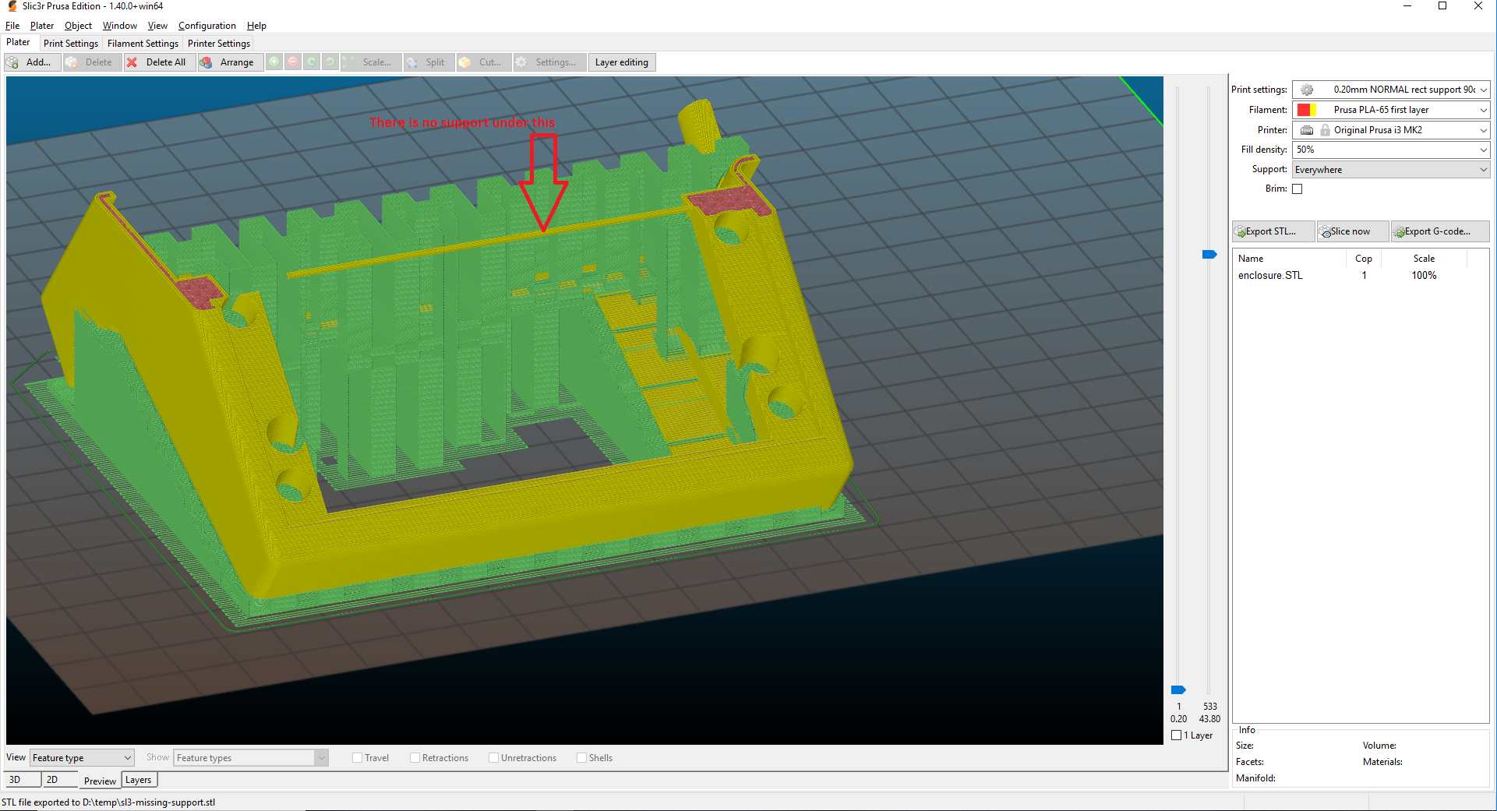Image resolution: width=1497 pixels, height=811 pixels.
Task: Click the Export G-code button icon
Action: pyautogui.click(x=1399, y=231)
